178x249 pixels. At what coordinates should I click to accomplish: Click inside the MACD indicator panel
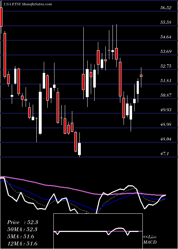(98, 231)
